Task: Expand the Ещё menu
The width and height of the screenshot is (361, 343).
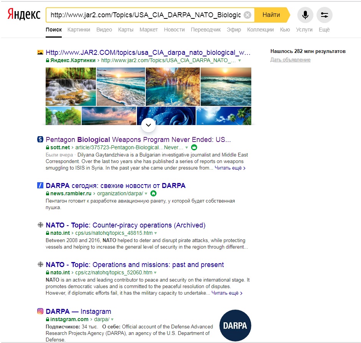Action: pos(324,30)
